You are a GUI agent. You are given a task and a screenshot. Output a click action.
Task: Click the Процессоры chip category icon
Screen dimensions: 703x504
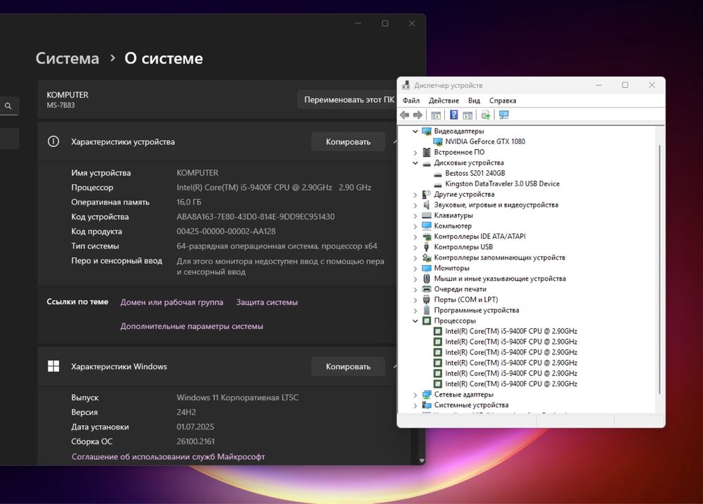(x=427, y=321)
